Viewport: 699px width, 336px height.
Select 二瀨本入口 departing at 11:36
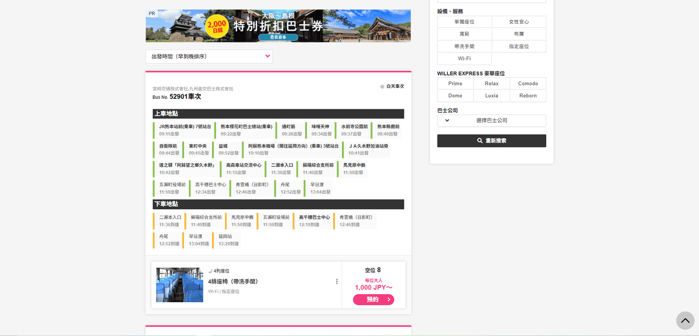pyautogui.click(x=281, y=169)
